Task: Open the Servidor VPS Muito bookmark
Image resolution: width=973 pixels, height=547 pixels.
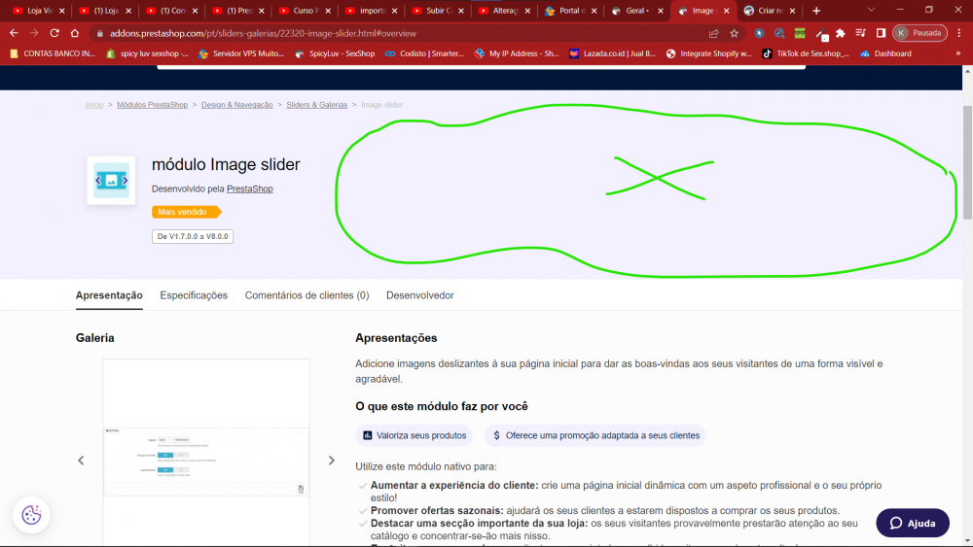Action: click(240, 53)
